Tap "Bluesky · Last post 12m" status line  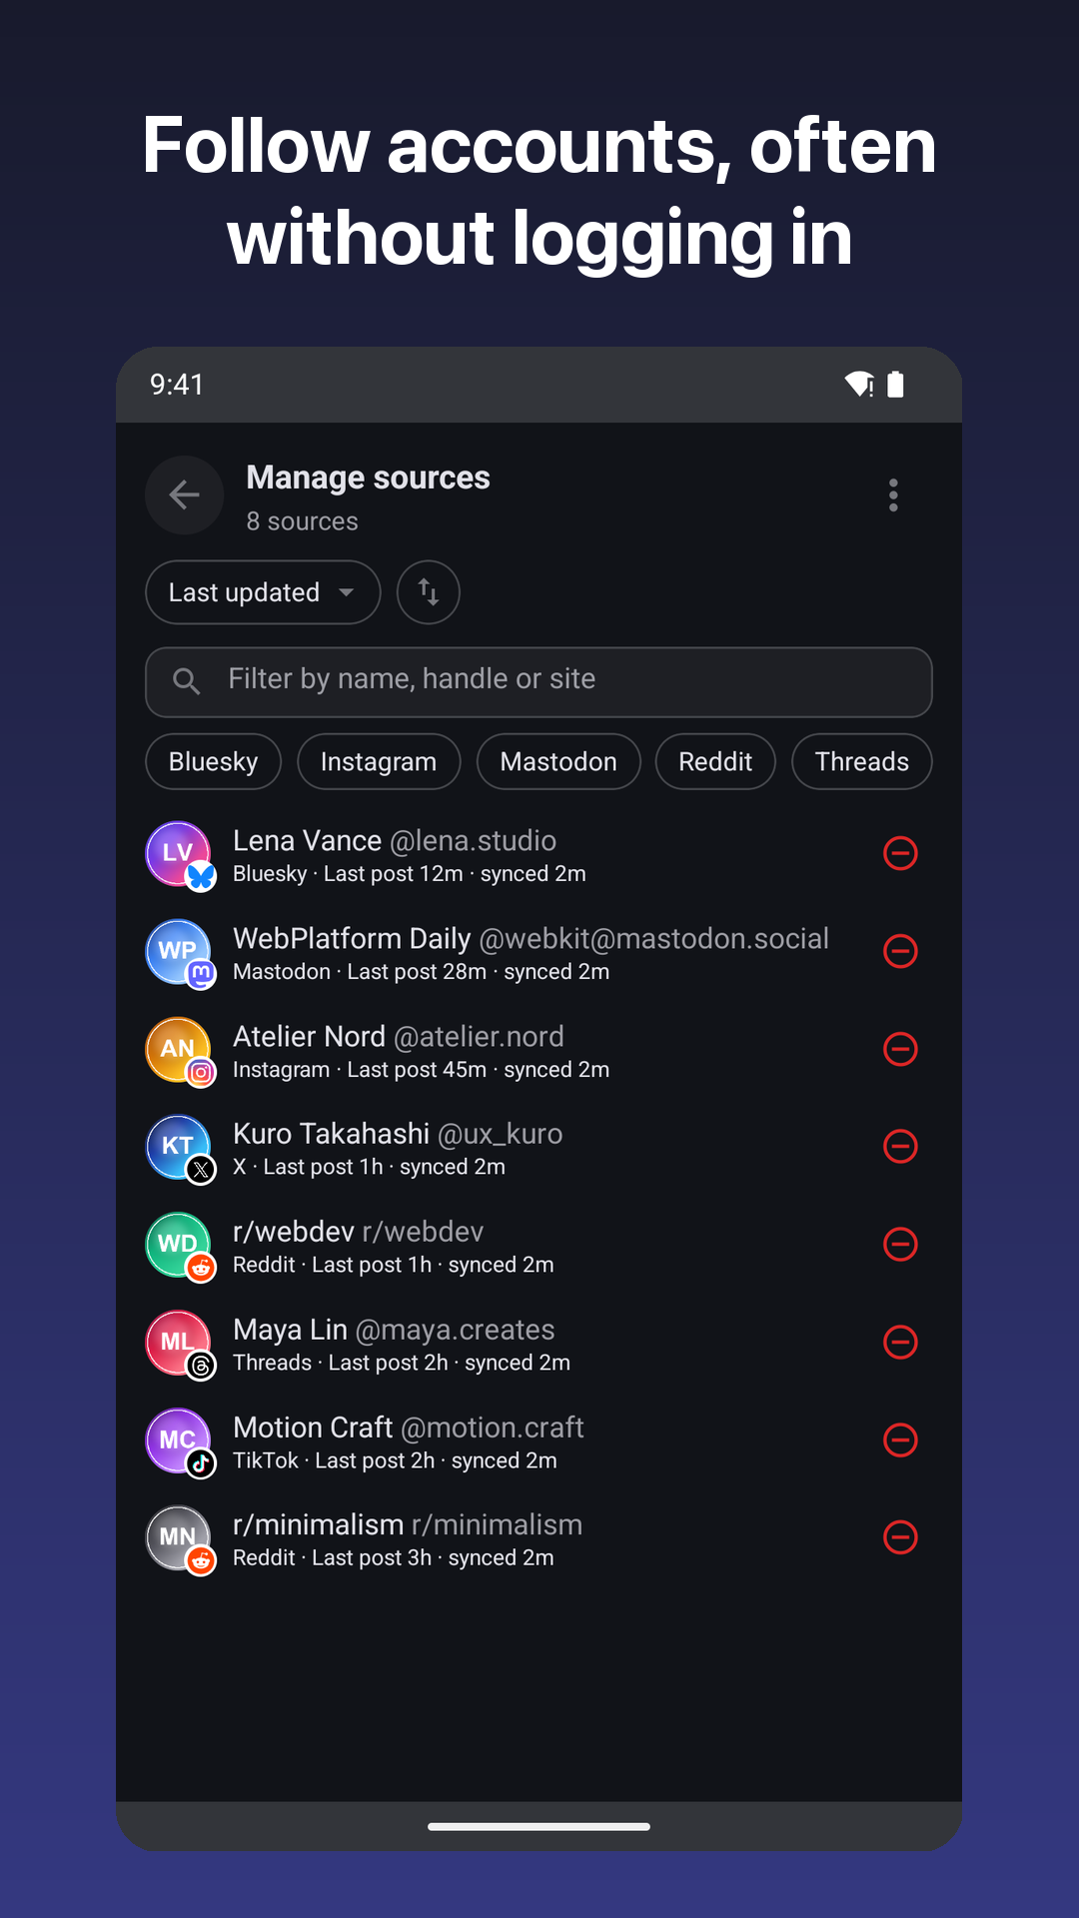click(x=410, y=874)
